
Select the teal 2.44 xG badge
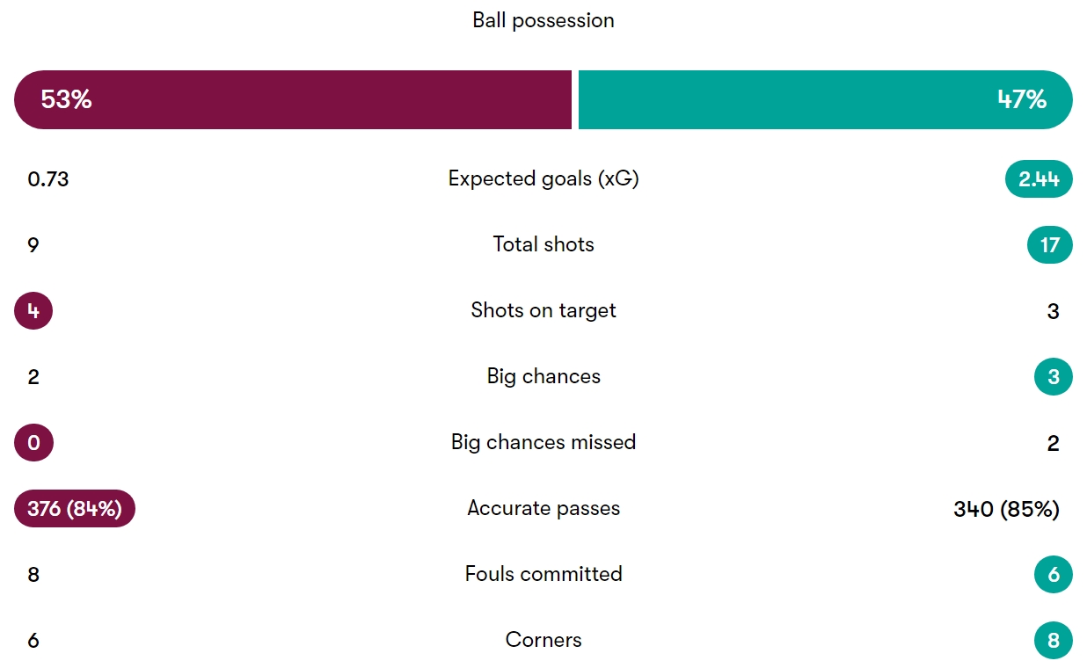click(1039, 179)
